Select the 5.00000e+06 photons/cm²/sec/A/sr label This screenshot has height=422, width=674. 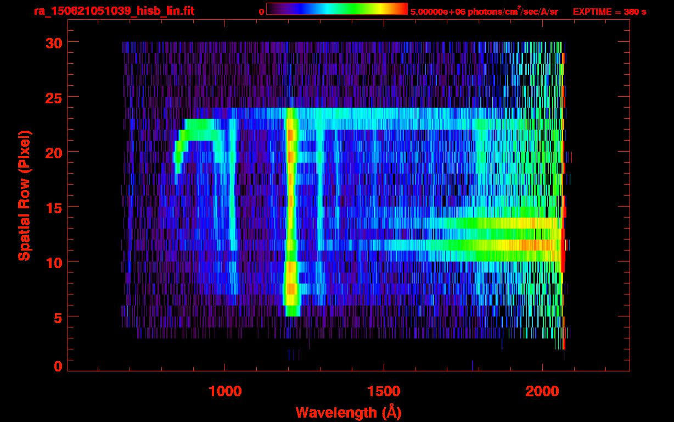(484, 12)
